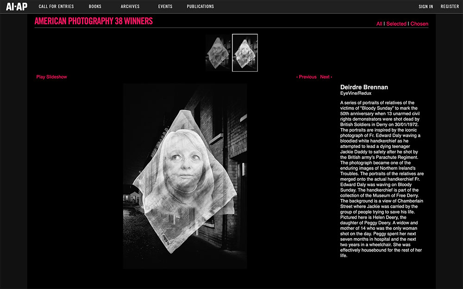Open the Events menu item
The width and height of the screenshot is (463, 289).
[x=165, y=6]
